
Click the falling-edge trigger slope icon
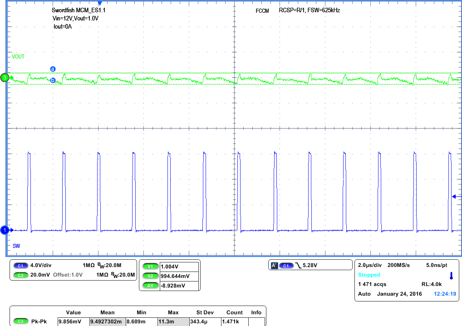coord(300,265)
